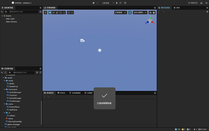Refresh the assets panel
The height and width of the screenshot is (131, 209).
[41, 73]
